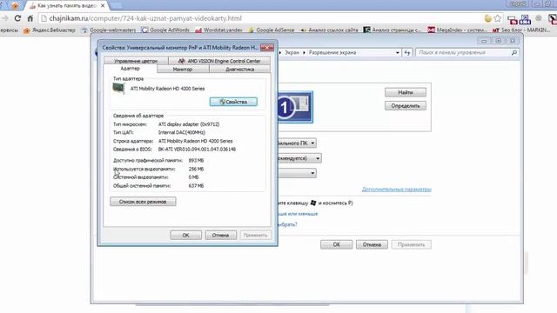Click the BIOS version BK-ATI VER010 text
The image size is (557, 313).
[197, 150]
